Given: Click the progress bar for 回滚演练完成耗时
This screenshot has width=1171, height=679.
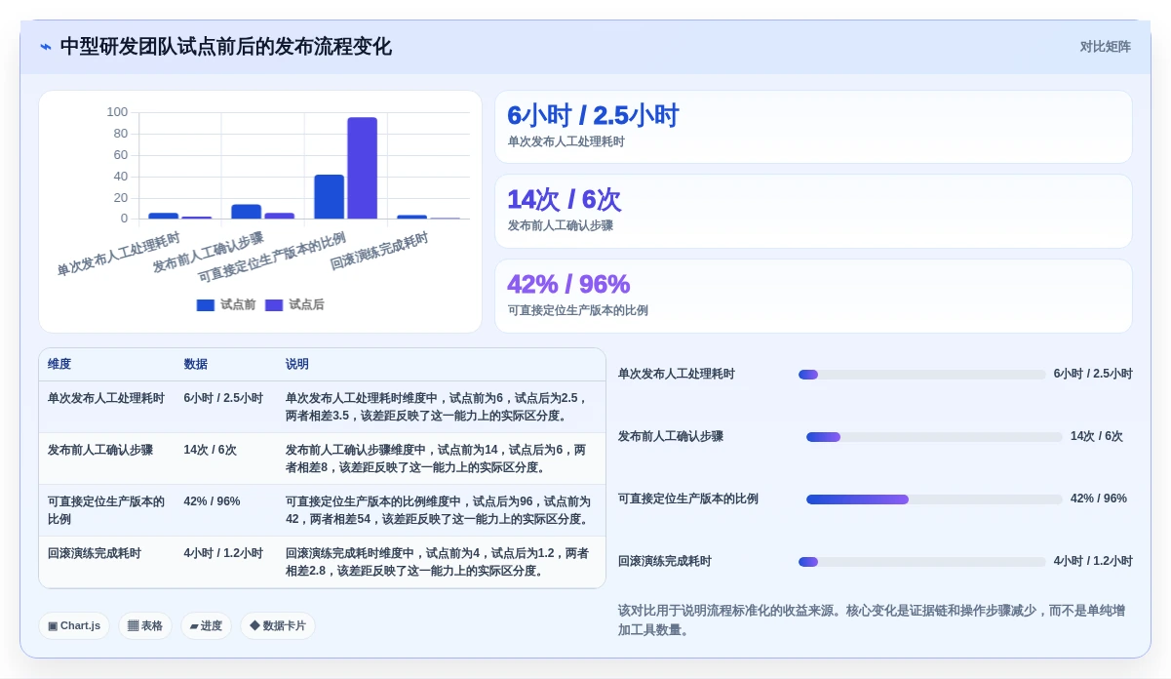Looking at the screenshot, I should click(921, 562).
